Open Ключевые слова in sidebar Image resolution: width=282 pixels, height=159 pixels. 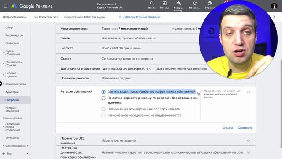coord(16,84)
